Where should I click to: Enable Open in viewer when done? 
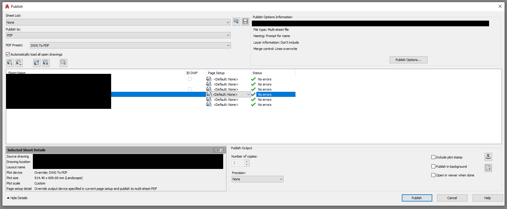(x=433, y=175)
